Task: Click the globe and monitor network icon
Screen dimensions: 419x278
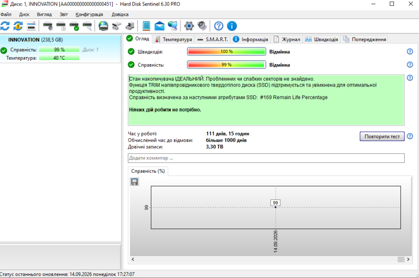Action: coord(173,26)
